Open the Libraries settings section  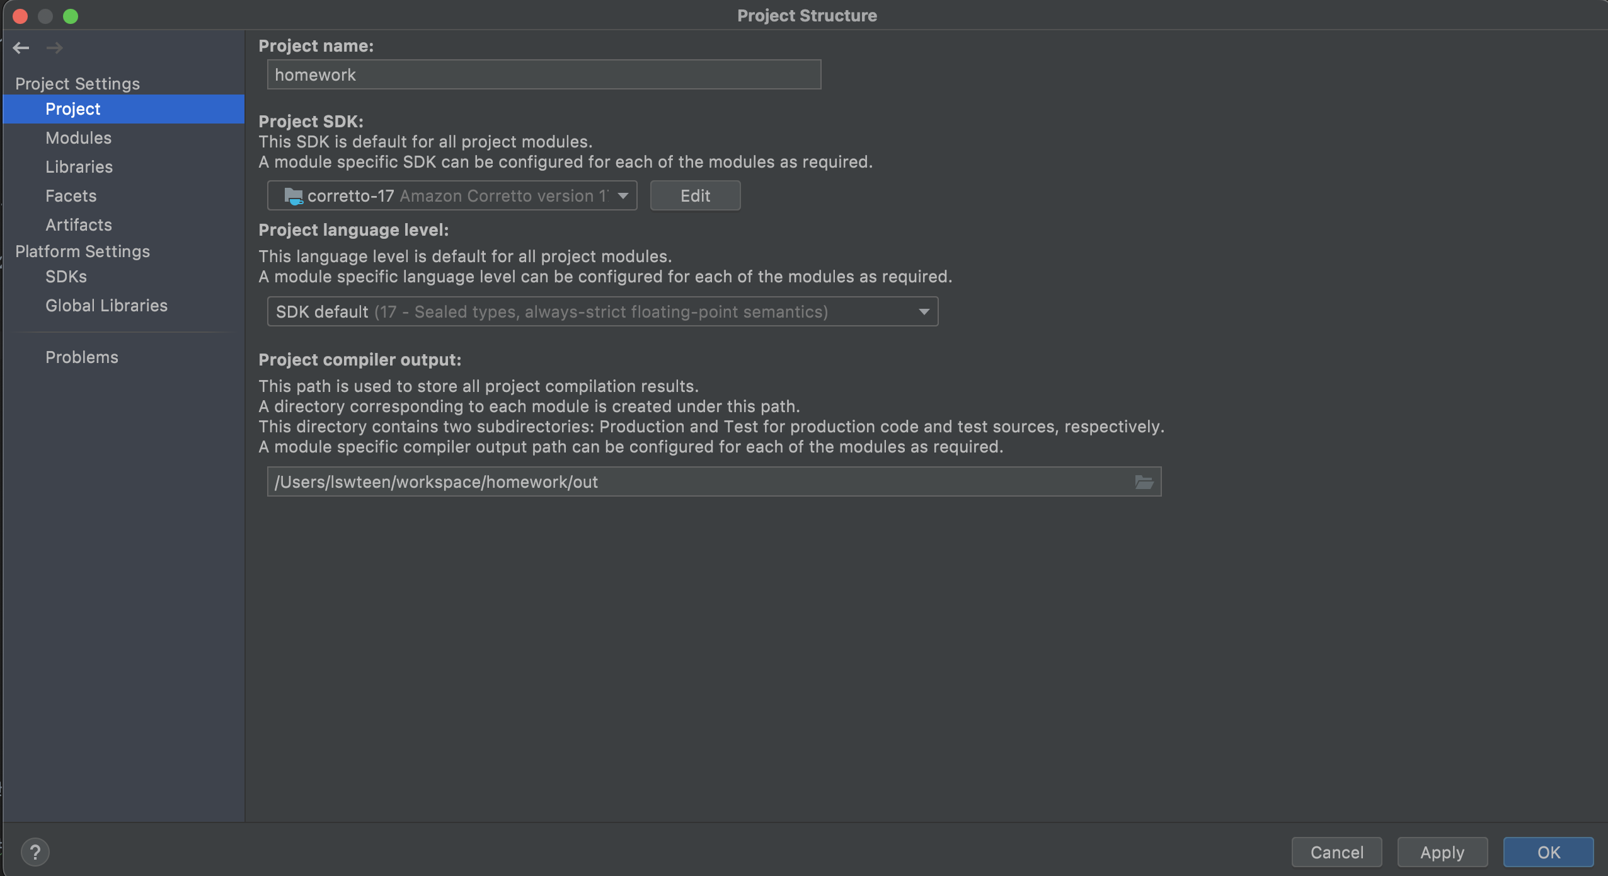(79, 167)
